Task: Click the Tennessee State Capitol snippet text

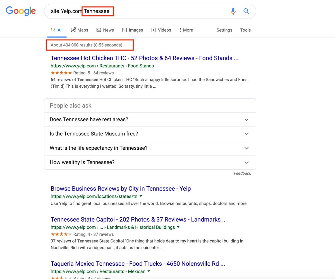Action: pyautogui.click(x=147, y=244)
